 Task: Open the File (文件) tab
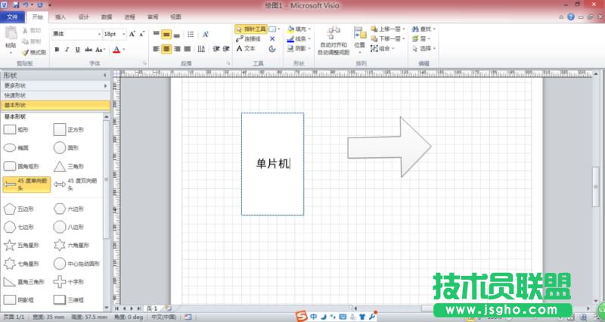(x=12, y=17)
